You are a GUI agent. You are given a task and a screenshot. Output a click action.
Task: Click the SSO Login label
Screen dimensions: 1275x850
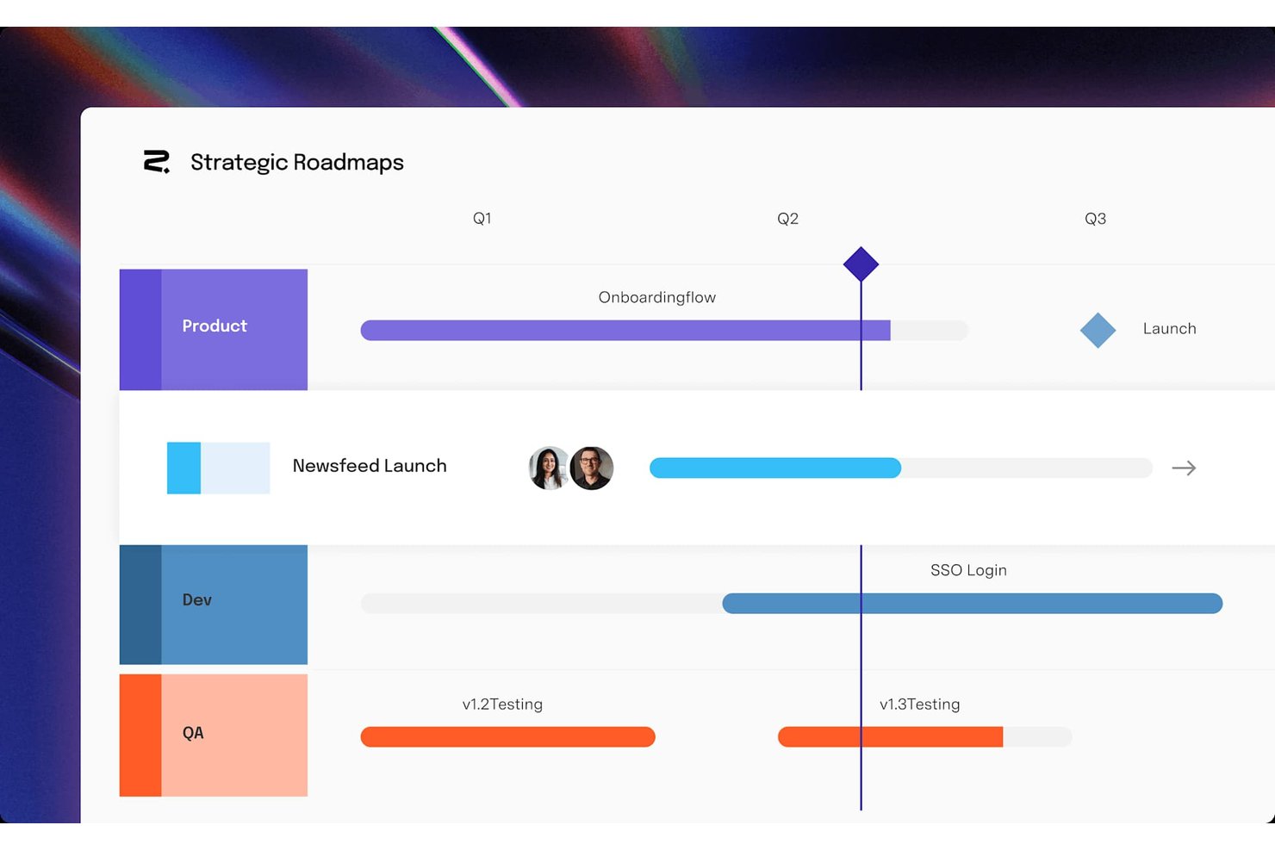click(968, 570)
